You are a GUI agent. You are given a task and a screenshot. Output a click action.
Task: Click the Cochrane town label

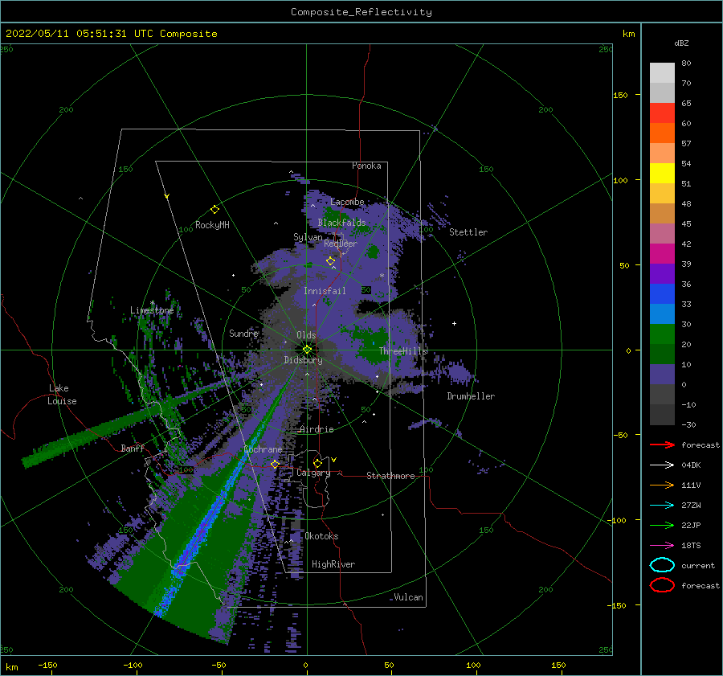point(263,449)
